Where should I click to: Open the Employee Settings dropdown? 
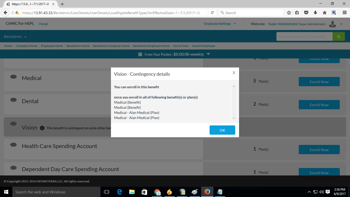220,24
